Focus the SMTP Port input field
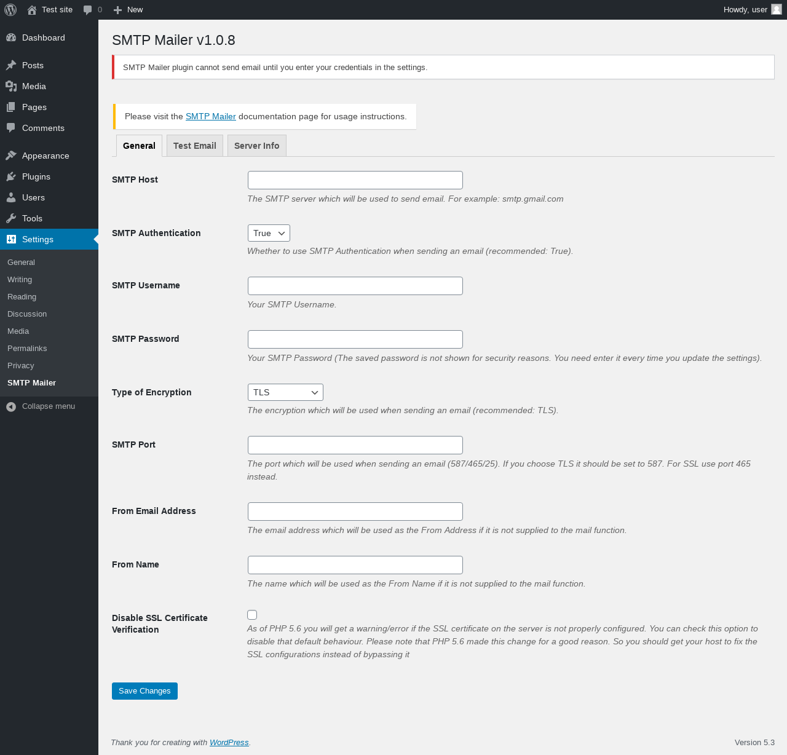The height and width of the screenshot is (755, 787). 355,445
